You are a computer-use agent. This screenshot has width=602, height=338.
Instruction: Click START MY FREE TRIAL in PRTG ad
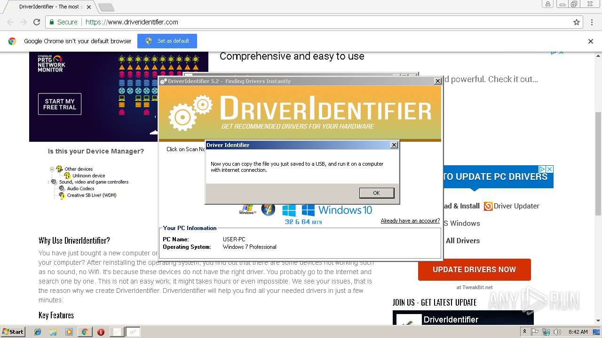pos(60,104)
